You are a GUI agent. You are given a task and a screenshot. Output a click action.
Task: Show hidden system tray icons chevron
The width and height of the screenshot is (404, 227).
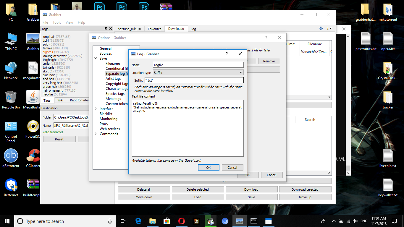pyautogui.click(x=334, y=221)
